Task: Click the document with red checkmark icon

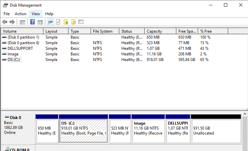Action: [58, 22]
